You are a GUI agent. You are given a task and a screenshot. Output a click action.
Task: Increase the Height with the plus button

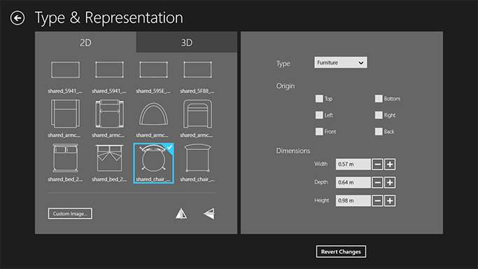click(390, 201)
